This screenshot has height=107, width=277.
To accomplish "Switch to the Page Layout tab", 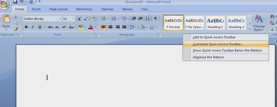I will 58,9.
